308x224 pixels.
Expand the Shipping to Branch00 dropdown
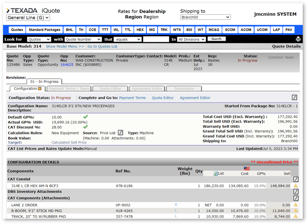coord(205,17)
